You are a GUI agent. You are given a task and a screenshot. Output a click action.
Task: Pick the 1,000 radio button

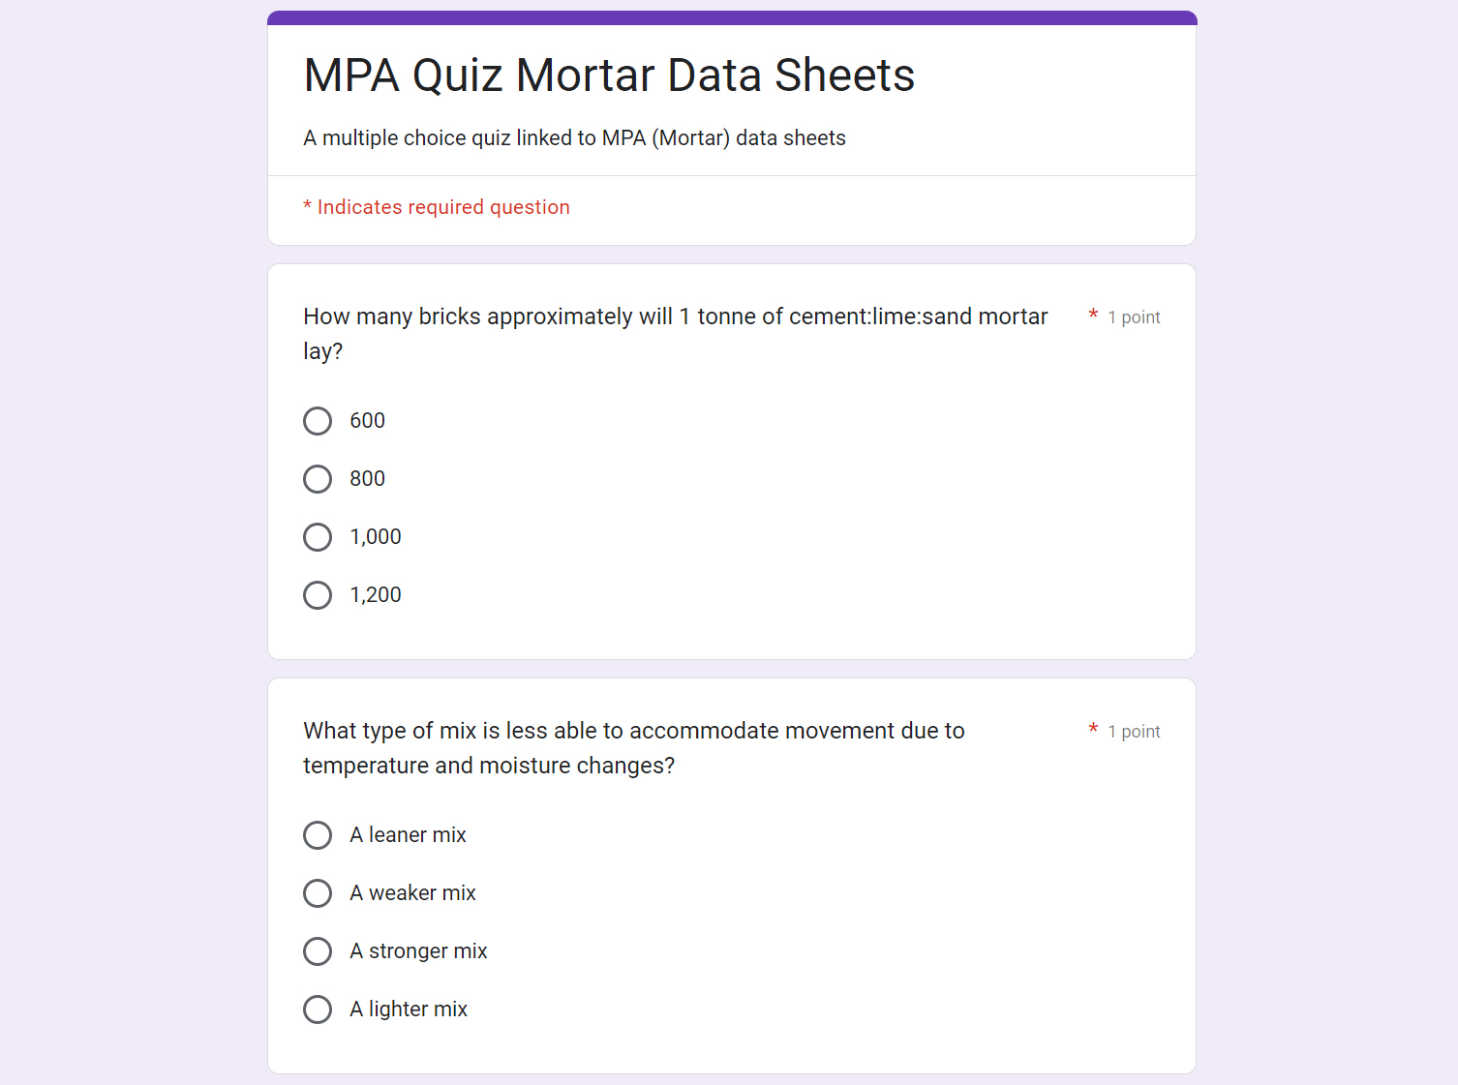tap(318, 537)
